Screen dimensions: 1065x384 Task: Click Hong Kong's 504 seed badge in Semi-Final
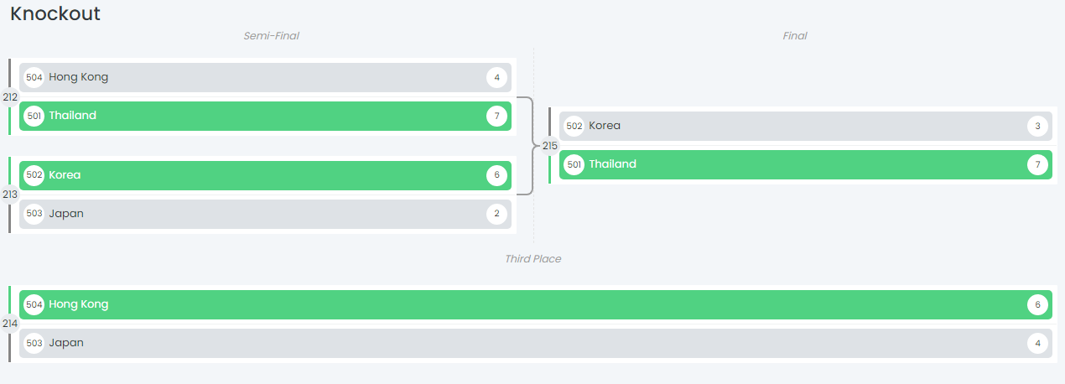[34, 78]
